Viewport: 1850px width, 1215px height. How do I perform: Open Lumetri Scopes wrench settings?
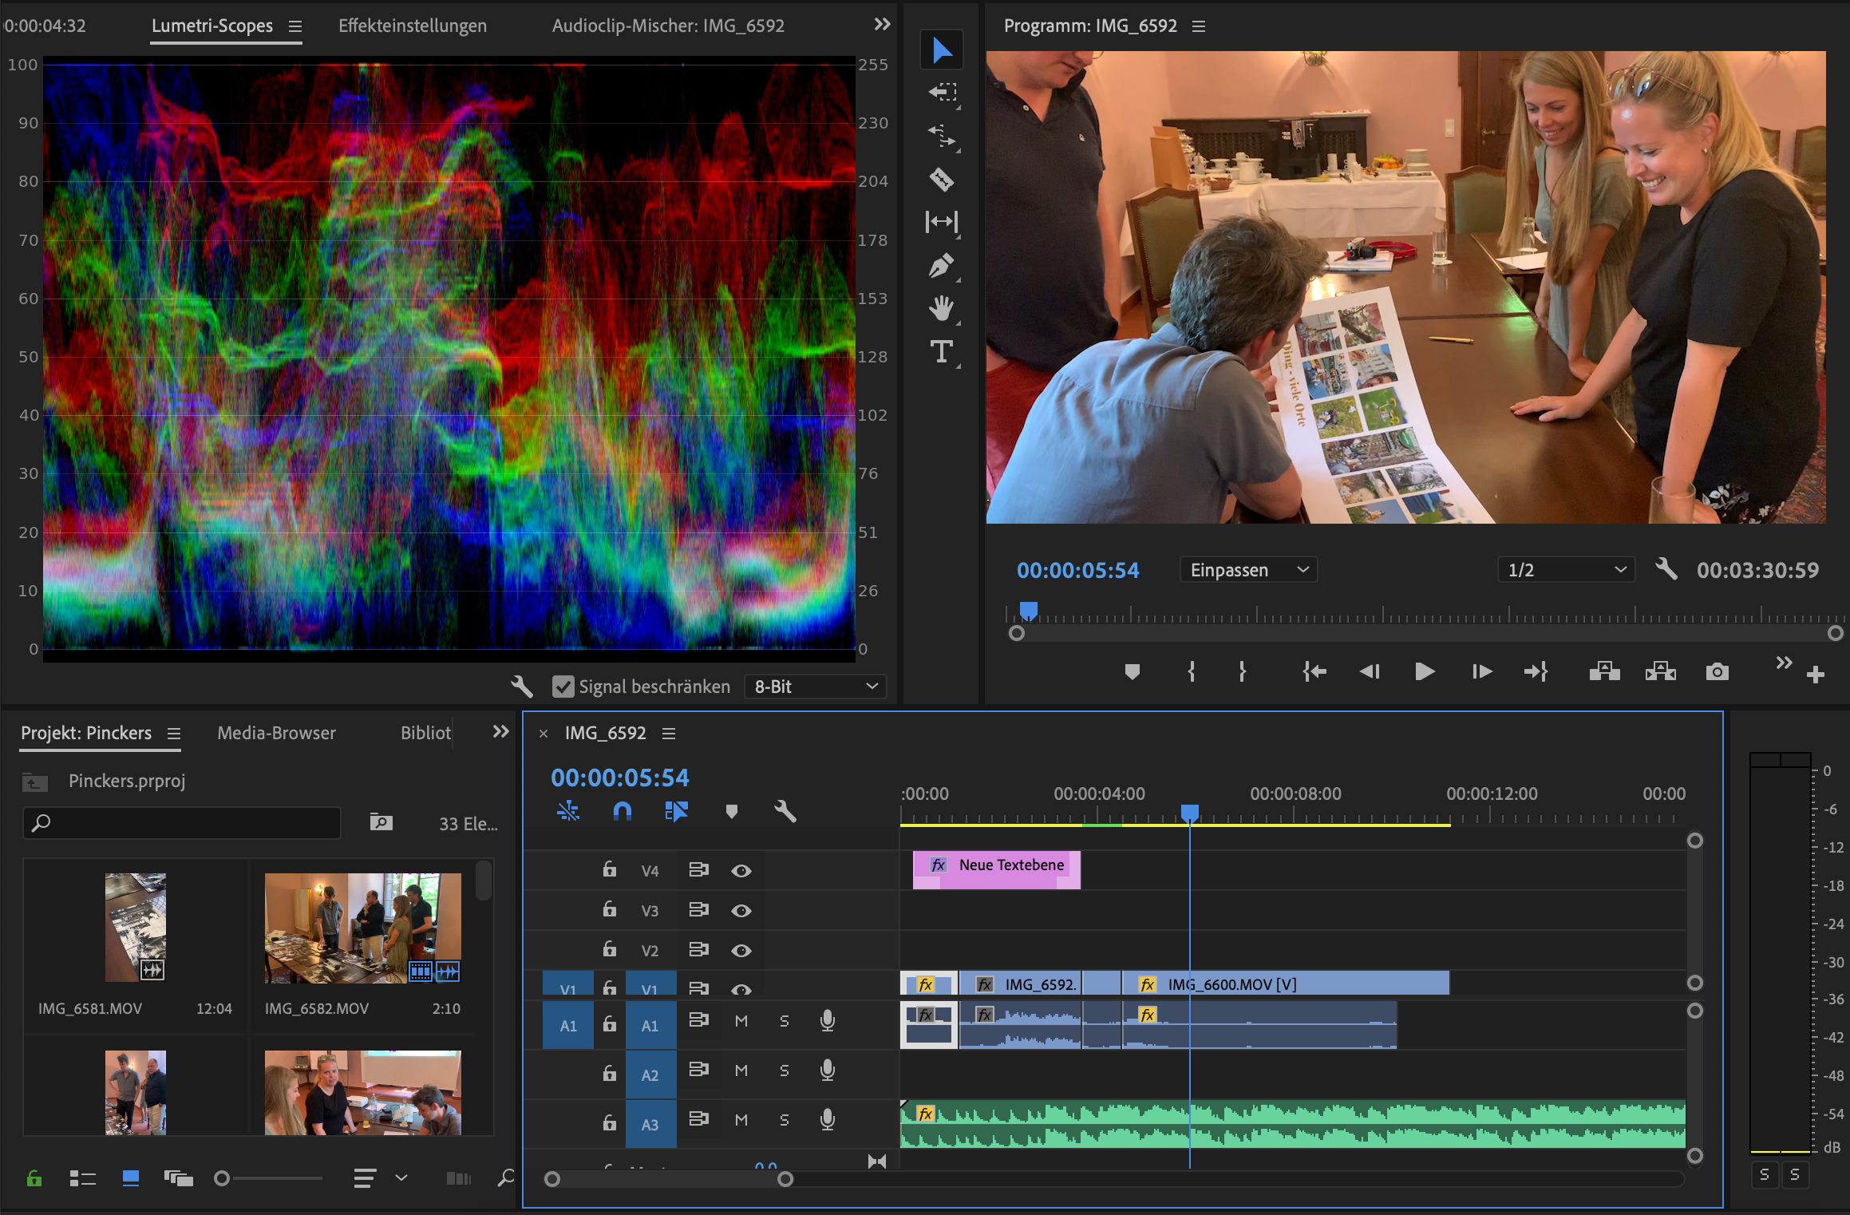coord(521,686)
